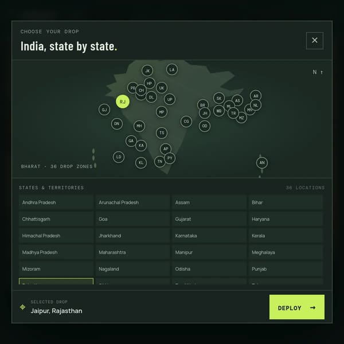Select the TS map marker
Viewport: 344px width, 344px height.
(162, 133)
